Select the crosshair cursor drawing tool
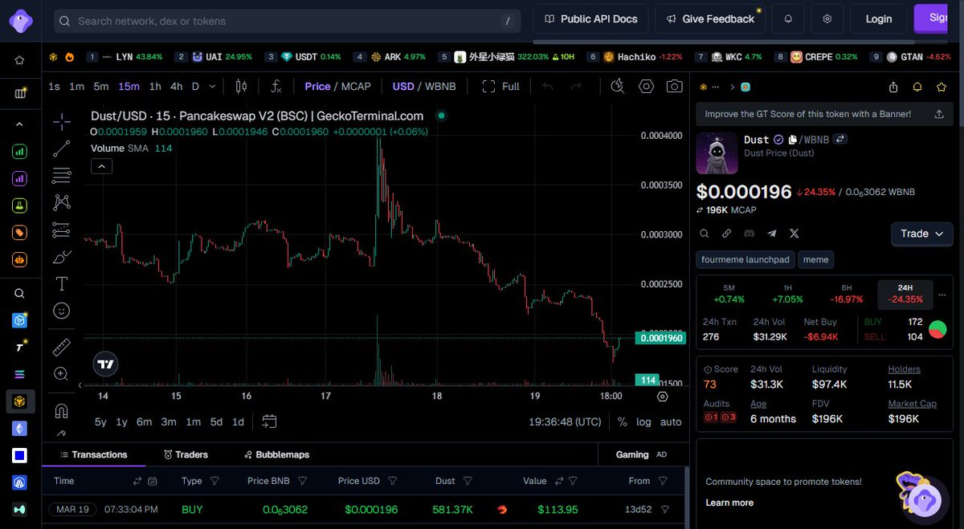The height and width of the screenshot is (529, 964). tap(62, 122)
